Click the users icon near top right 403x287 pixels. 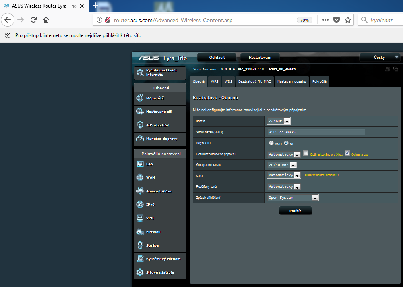coord(387,69)
